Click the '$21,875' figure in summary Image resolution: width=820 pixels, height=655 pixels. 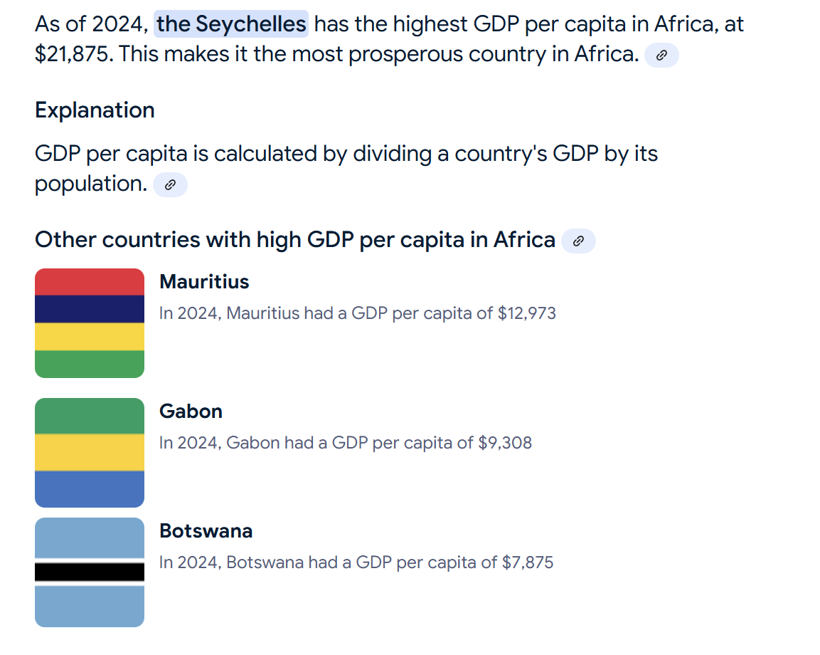tap(73, 54)
